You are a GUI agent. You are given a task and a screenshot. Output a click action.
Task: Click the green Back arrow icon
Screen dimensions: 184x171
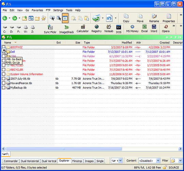(5, 18)
